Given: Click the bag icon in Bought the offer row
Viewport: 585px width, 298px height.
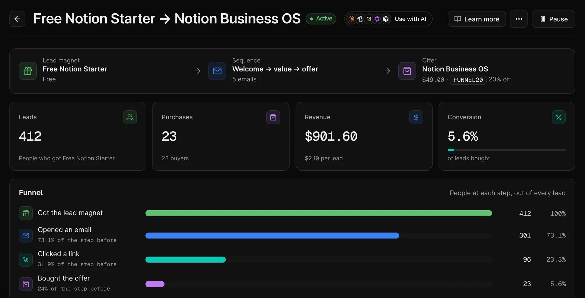Looking at the screenshot, I should [x=26, y=284].
